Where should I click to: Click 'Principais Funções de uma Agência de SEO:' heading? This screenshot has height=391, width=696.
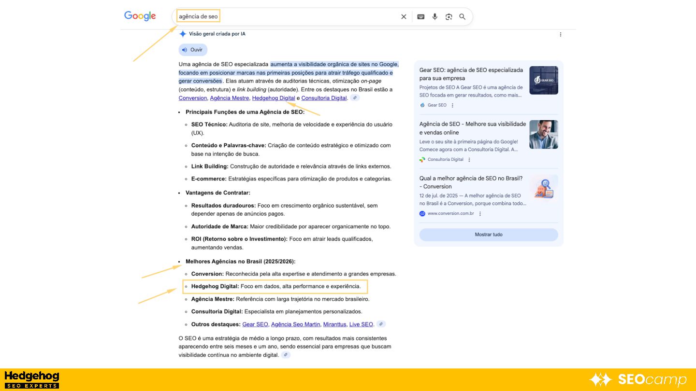pos(245,112)
